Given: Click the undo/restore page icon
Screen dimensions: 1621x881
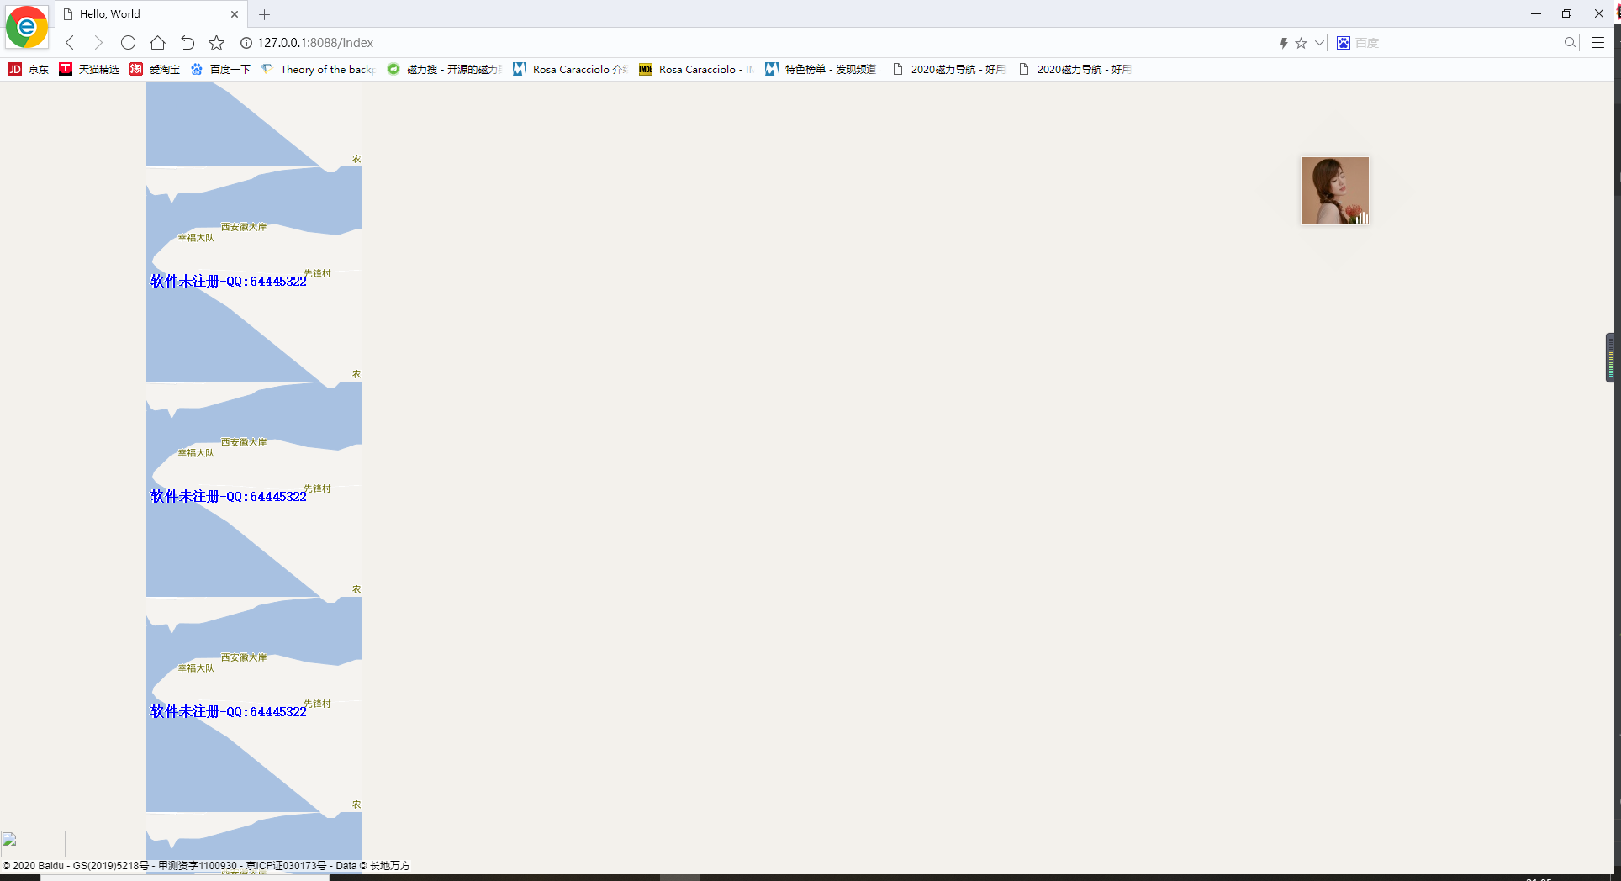Looking at the screenshot, I should [x=187, y=42].
